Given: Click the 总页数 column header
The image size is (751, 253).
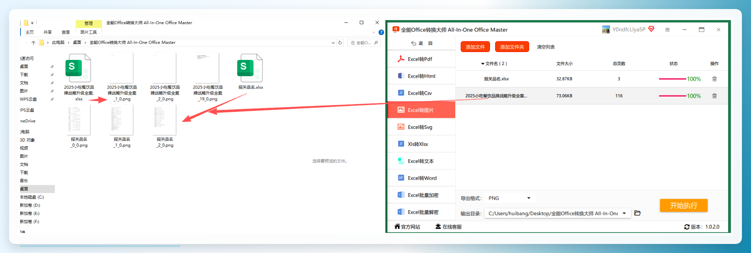Looking at the screenshot, I should tap(619, 64).
